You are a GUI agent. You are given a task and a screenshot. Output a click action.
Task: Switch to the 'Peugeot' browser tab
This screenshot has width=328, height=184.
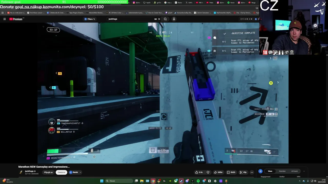point(252,3)
